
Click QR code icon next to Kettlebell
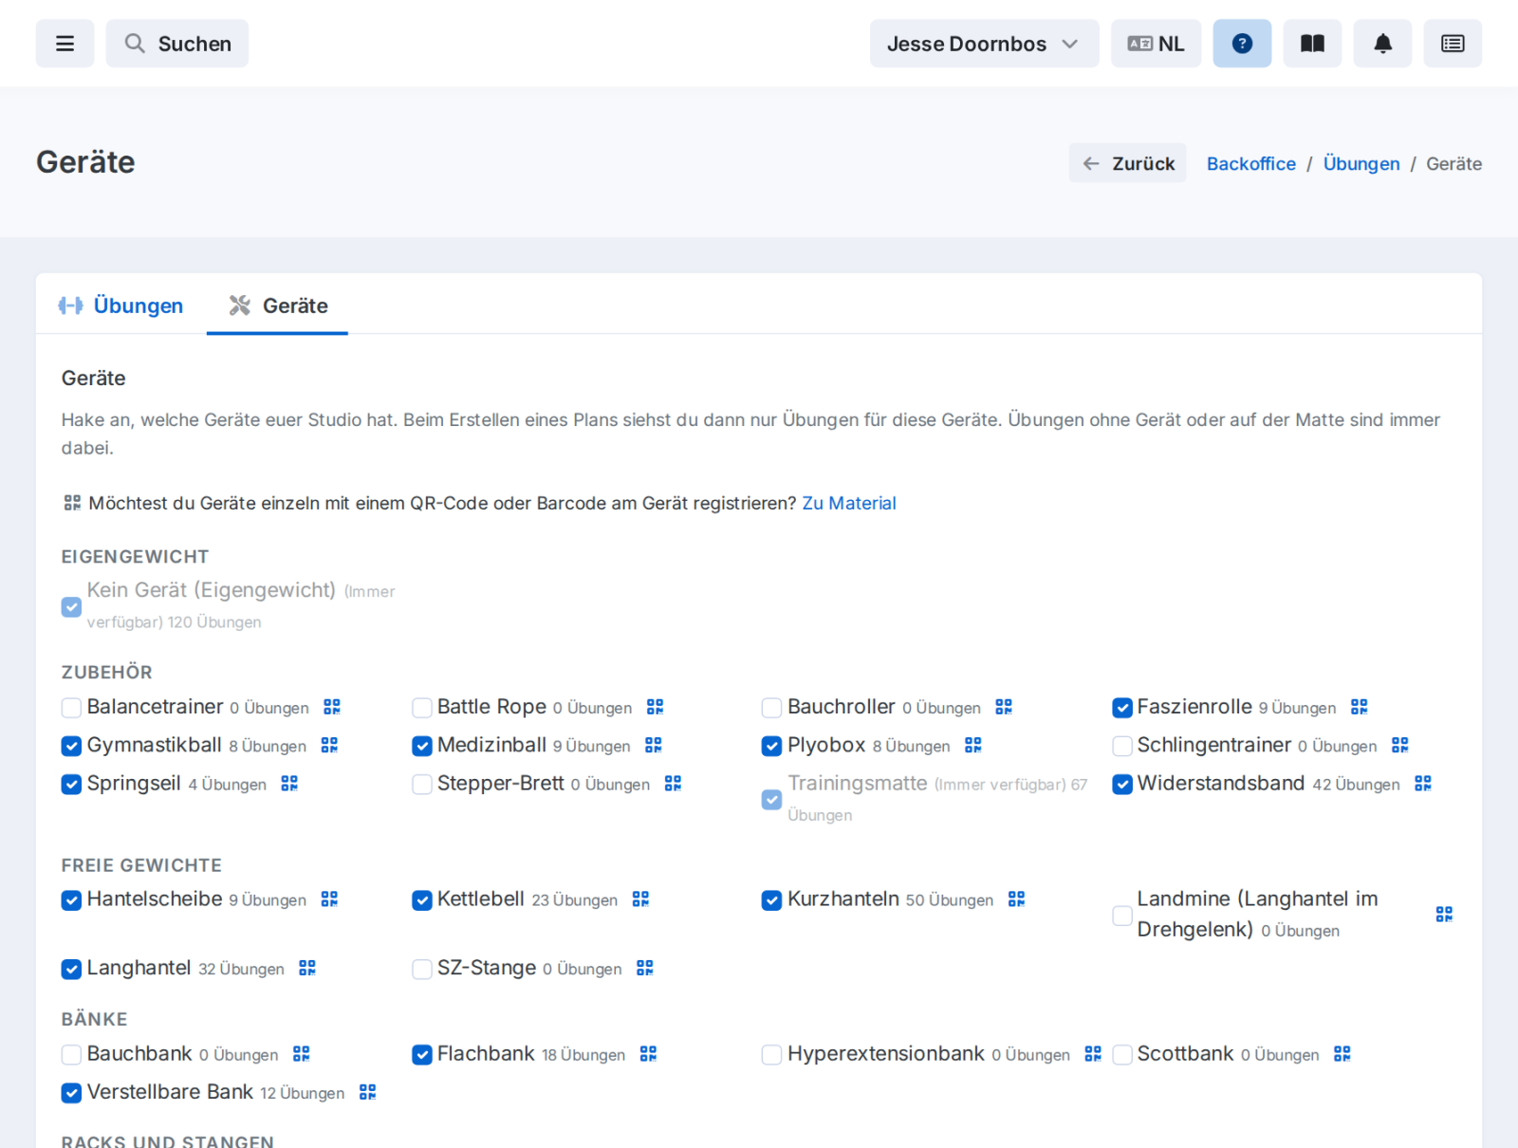click(x=640, y=898)
